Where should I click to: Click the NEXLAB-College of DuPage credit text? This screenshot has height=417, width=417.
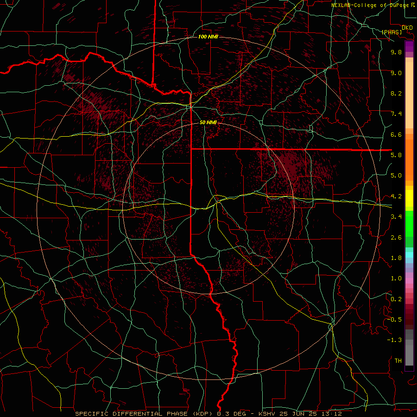point(370,5)
